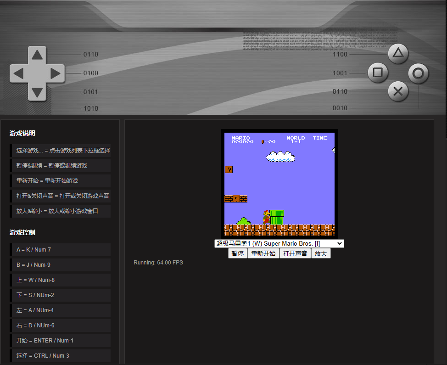
Task: Click the D-pad right arrow
Action: point(56,73)
